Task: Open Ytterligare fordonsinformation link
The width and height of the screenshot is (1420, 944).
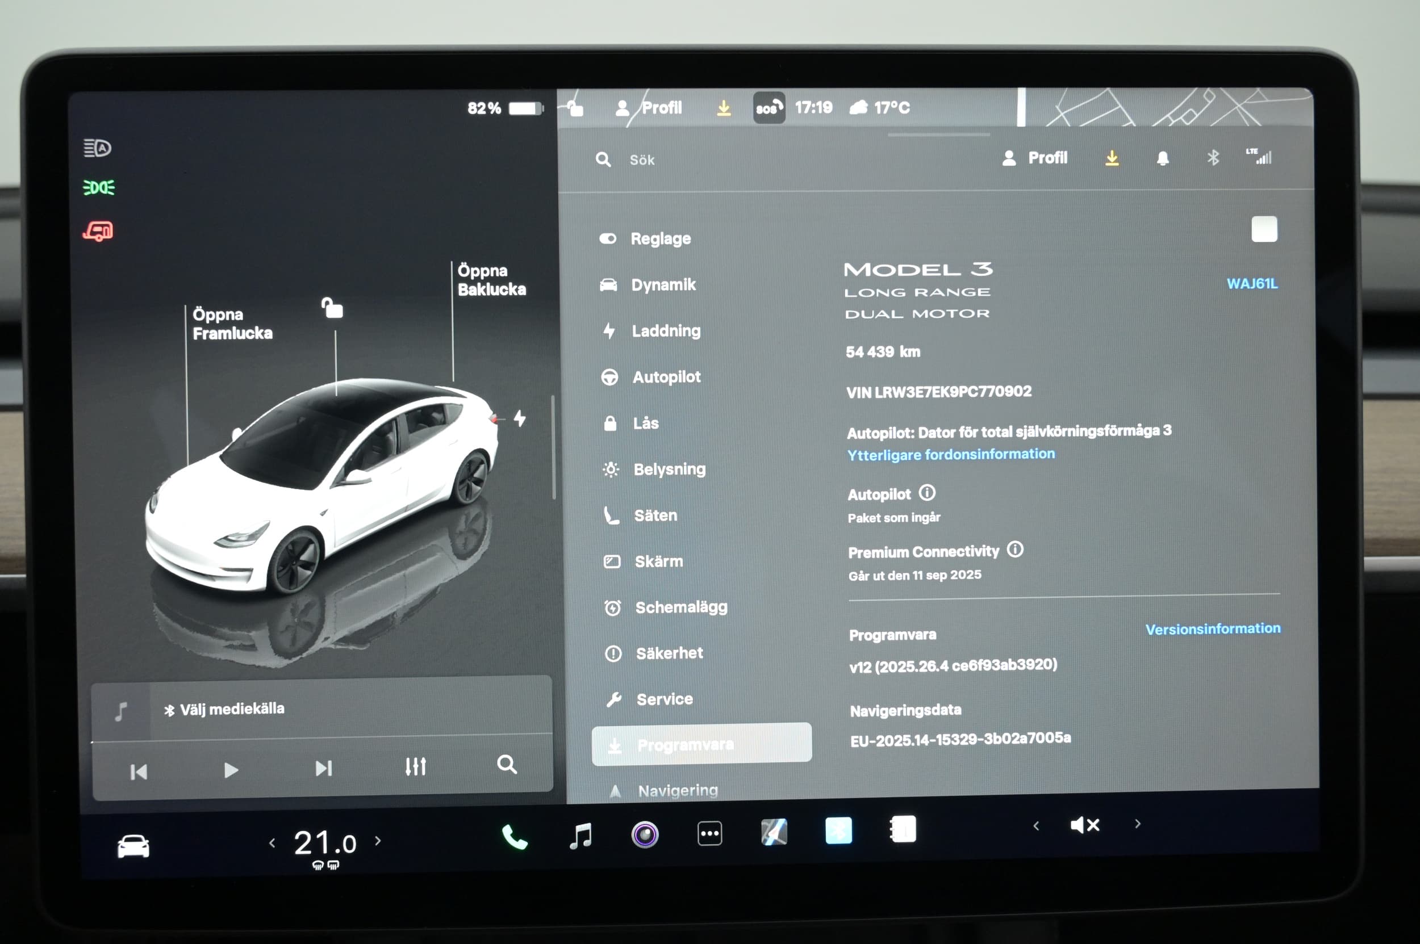Action: [951, 455]
